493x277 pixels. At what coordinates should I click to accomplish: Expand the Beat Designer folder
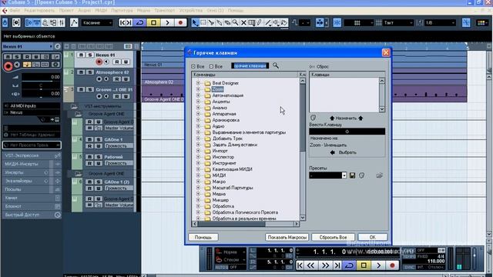point(198,83)
